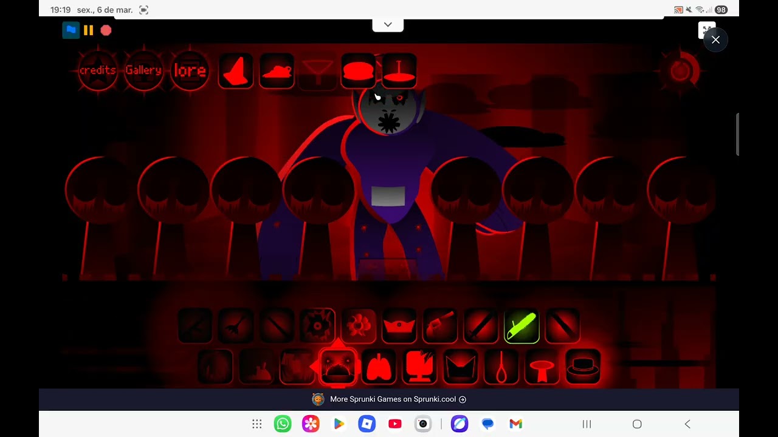Open the credits screen
778x437 pixels.
98,70
